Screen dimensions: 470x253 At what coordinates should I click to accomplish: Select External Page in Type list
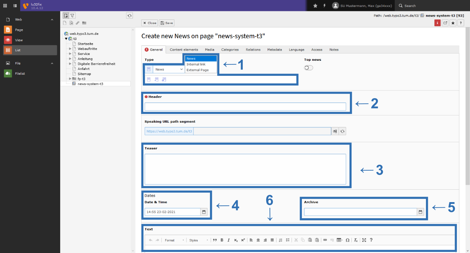tap(201, 70)
